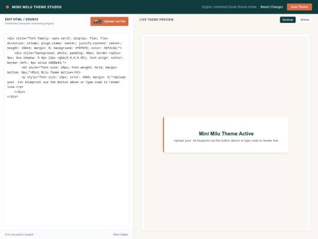The image size is (318, 239).
Task: Click the preview card instruction paragraph
Action: [x=226, y=140]
